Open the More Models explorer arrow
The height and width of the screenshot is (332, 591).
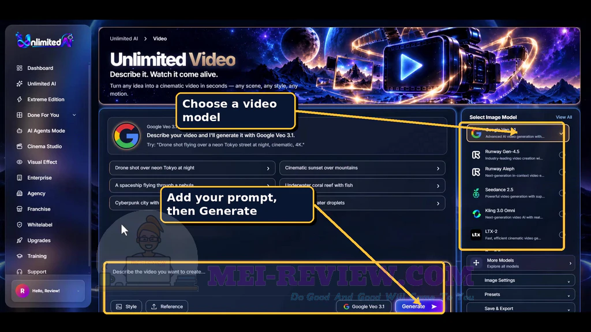pos(570,263)
